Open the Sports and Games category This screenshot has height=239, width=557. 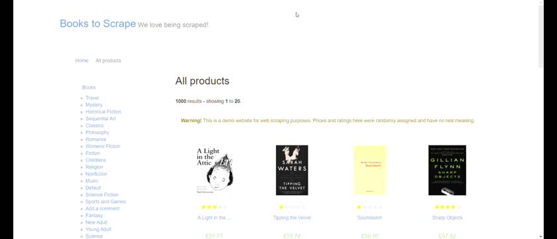(x=106, y=202)
